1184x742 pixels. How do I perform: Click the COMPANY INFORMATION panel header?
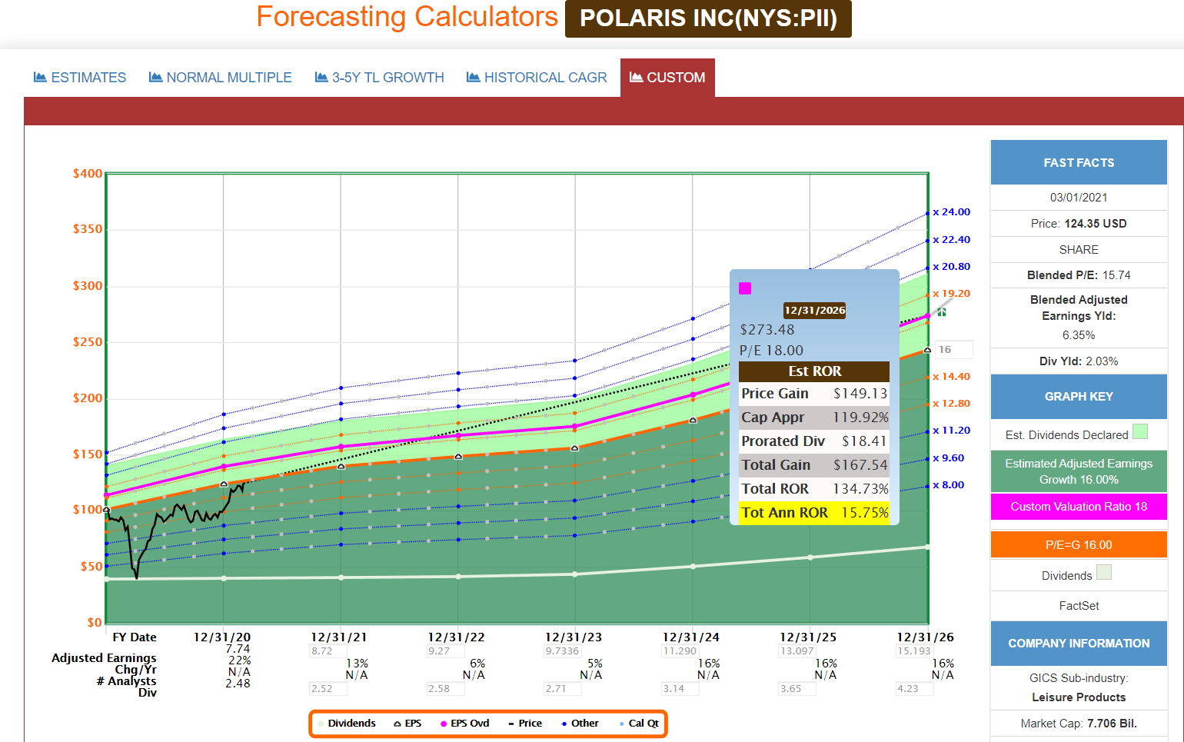pos(1079,643)
